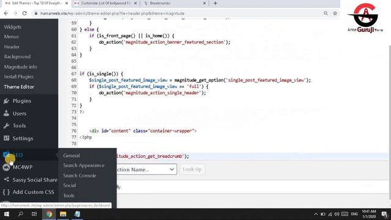Click the notepad app taskbar icon
This screenshot has width=391, height=220.
pos(77,214)
